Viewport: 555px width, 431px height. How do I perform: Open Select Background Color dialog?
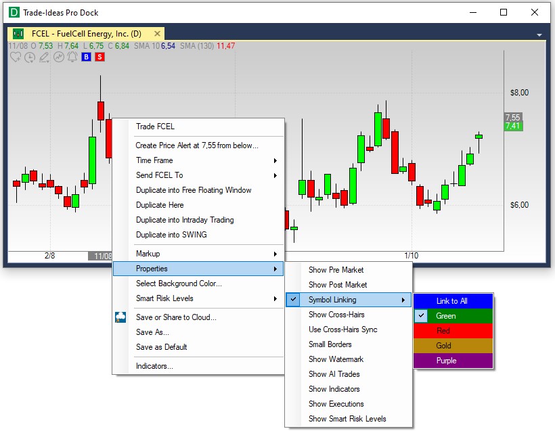tap(198, 283)
